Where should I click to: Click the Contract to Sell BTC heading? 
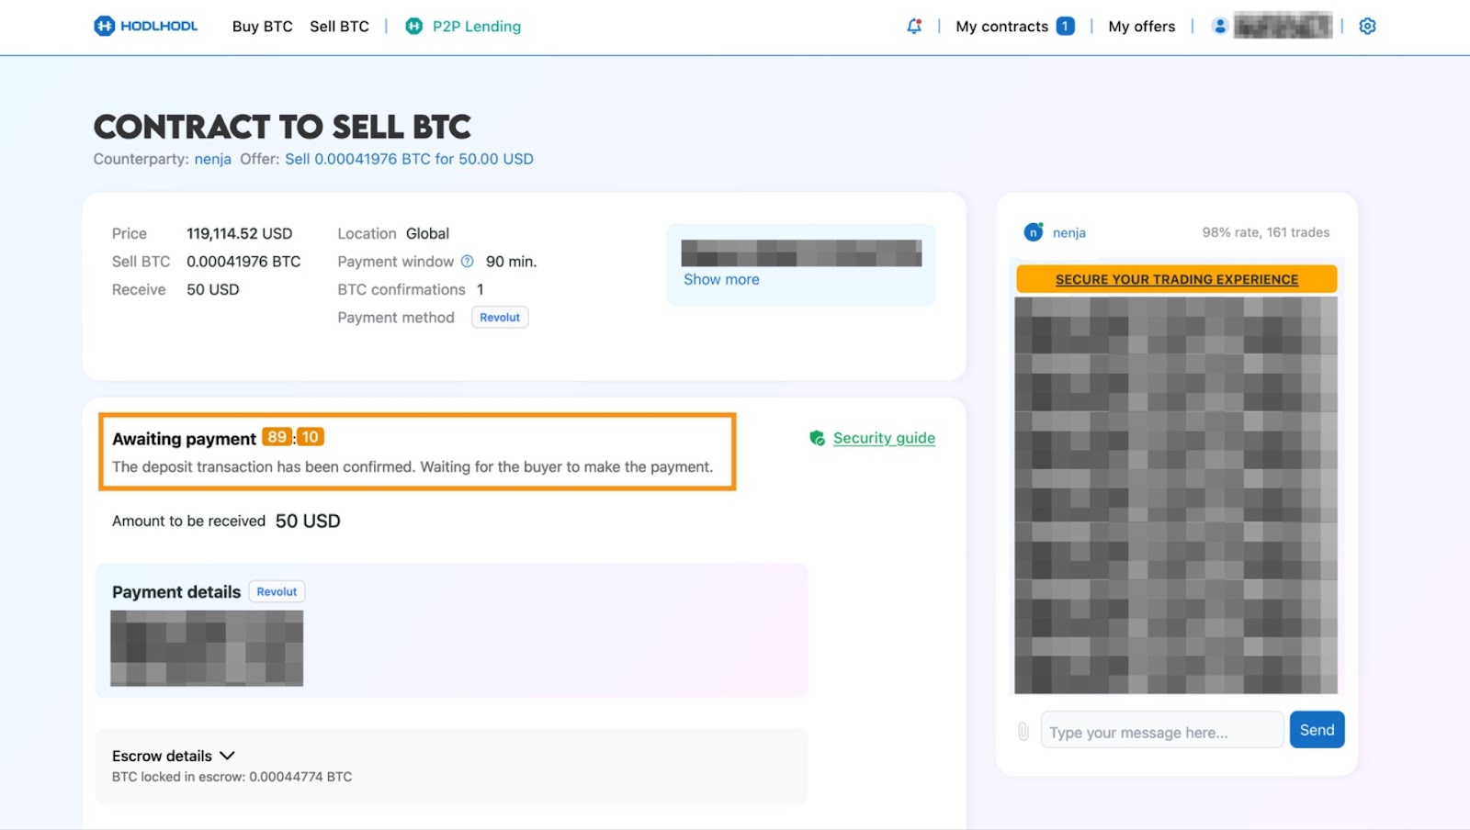282,127
